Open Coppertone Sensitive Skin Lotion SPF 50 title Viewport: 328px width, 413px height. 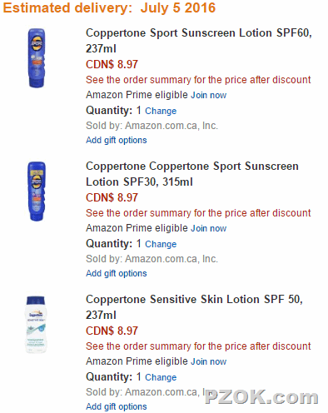click(194, 307)
